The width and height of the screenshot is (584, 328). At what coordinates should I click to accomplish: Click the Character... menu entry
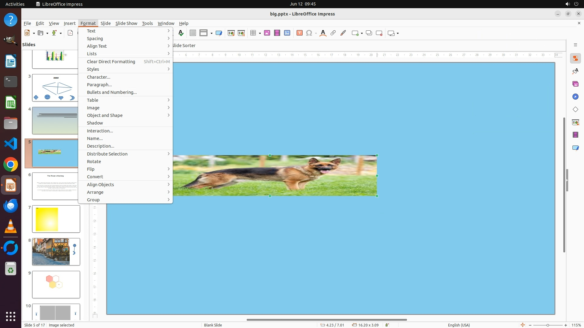click(99, 77)
